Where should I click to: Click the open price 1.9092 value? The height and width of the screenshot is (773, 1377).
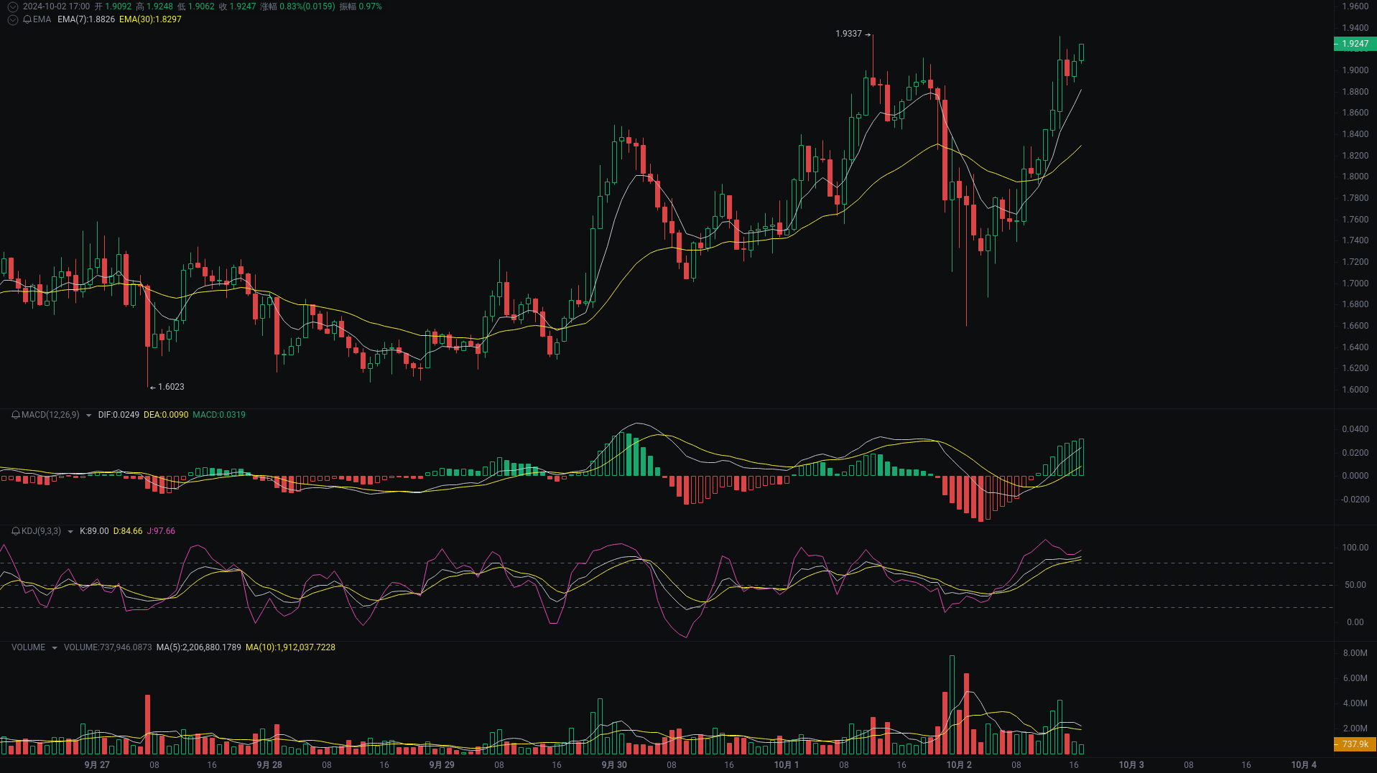(x=119, y=6)
